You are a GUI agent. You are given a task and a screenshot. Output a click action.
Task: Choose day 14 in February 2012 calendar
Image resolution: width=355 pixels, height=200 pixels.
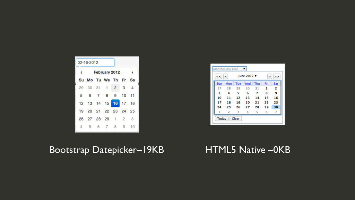98,103
